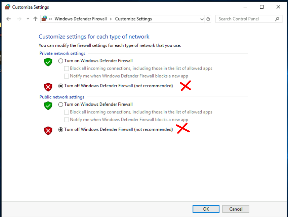Click the red shield icon under Public network settings

click(x=48, y=131)
